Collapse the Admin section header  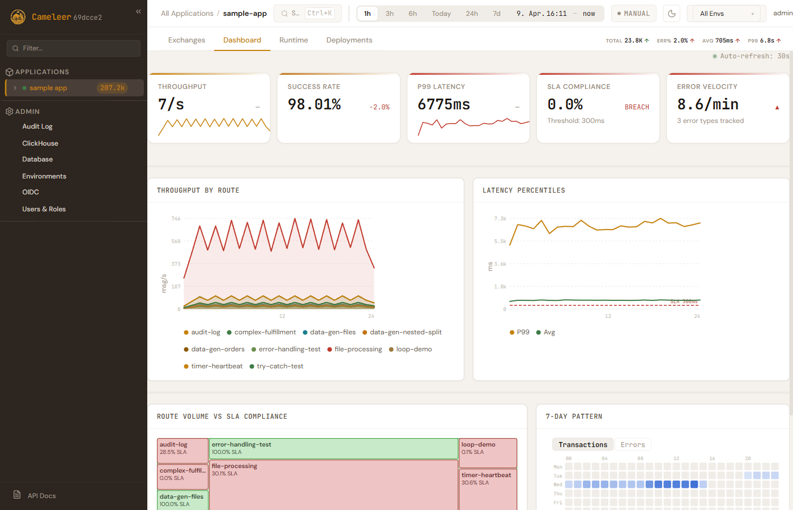(x=27, y=112)
